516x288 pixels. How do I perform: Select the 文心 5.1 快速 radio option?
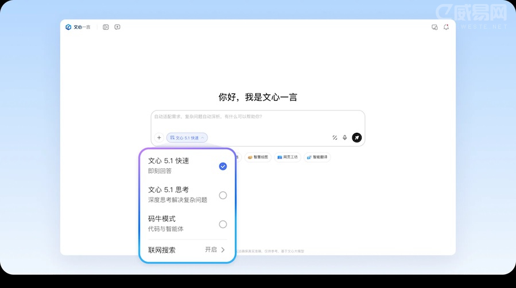[223, 166]
